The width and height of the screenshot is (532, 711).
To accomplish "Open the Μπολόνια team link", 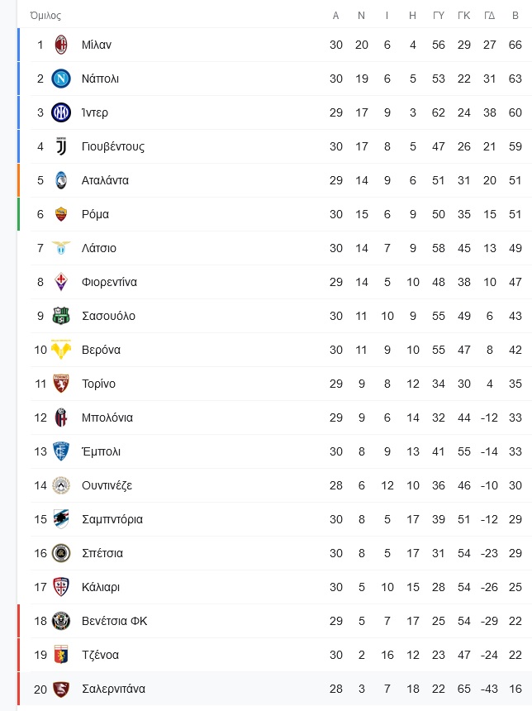I will [x=107, y=418].
